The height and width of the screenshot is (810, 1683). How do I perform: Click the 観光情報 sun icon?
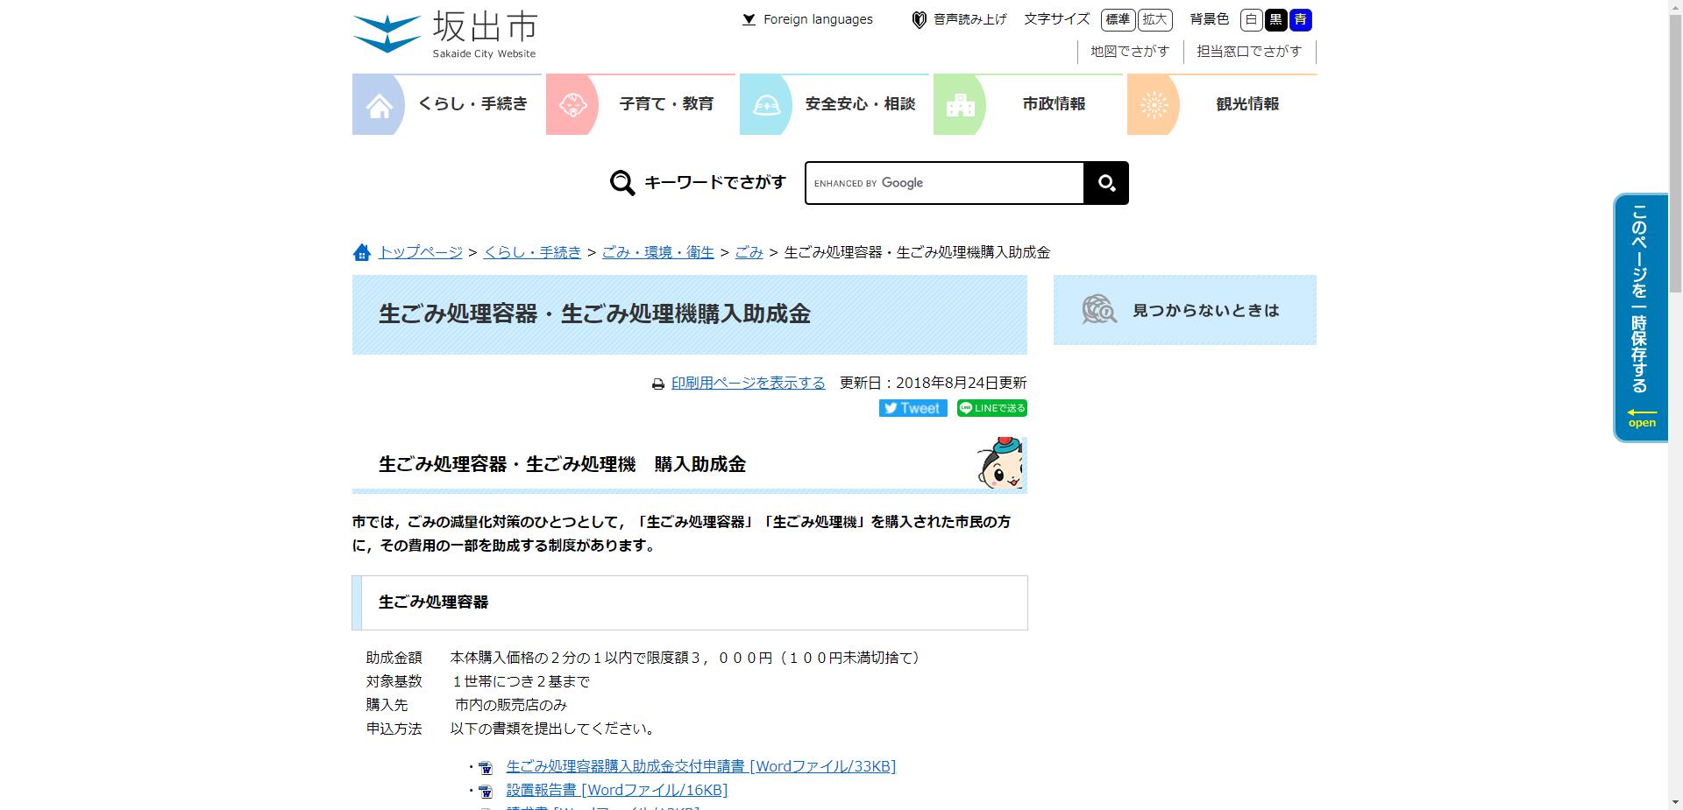click(x=1154, y=104)
